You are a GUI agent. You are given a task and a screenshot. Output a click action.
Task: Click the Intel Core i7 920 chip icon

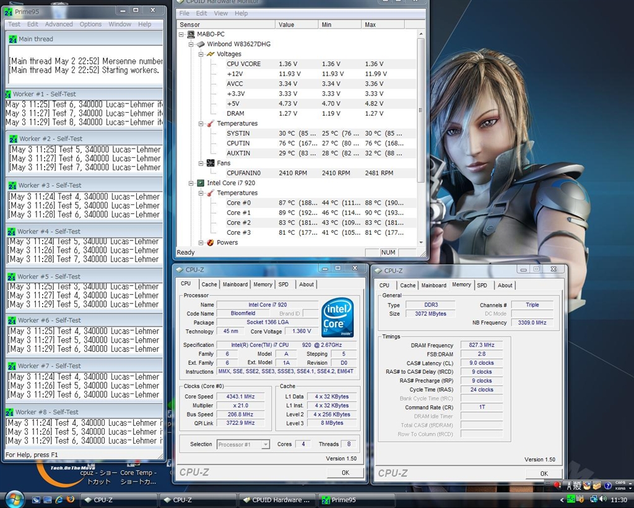201,183
